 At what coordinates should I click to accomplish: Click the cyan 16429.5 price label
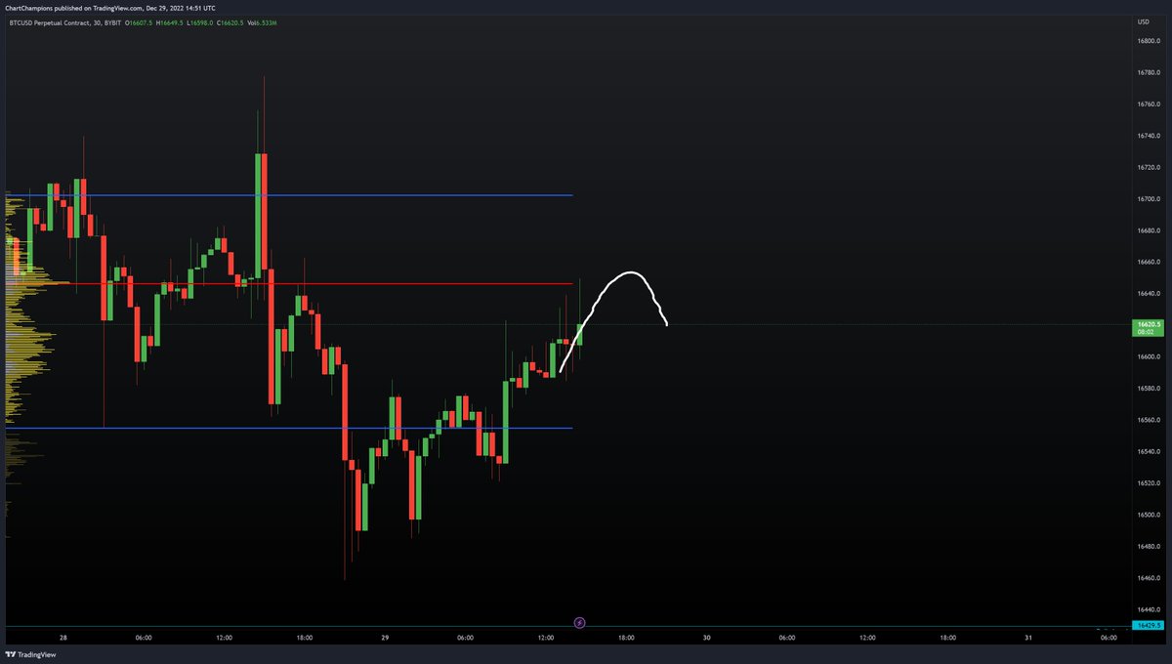(x=1146, y=623)
